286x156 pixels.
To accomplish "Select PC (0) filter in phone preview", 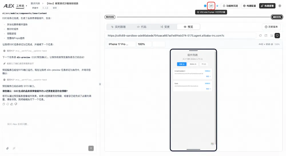I will 204,64.
